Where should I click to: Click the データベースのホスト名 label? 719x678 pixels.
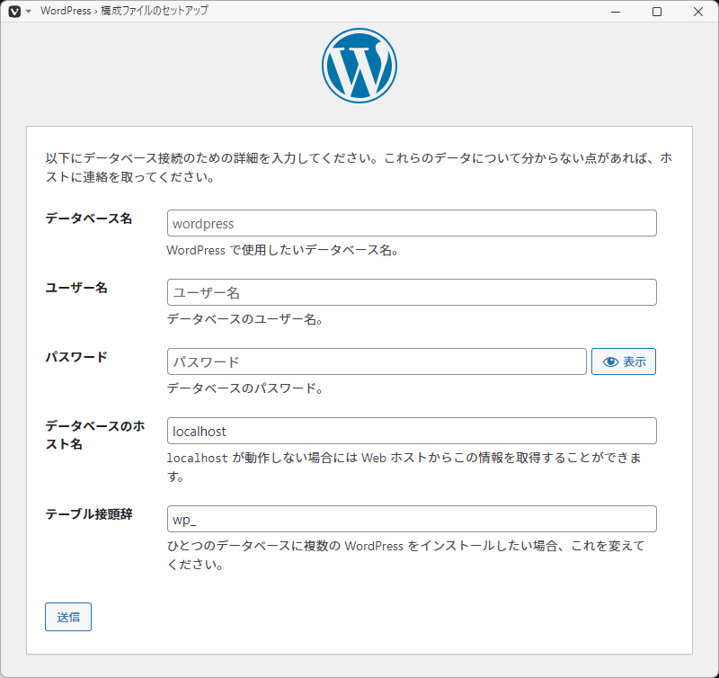point(95,435)
